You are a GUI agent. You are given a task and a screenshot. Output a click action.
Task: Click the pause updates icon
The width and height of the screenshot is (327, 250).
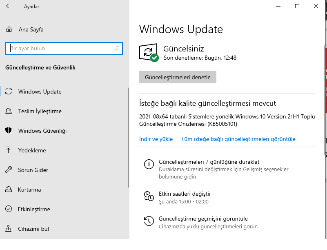149,165
